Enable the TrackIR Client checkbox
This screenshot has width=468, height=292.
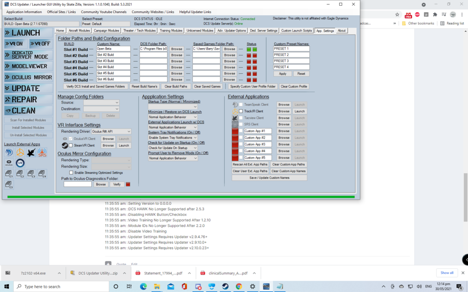(x=240, y=111)
